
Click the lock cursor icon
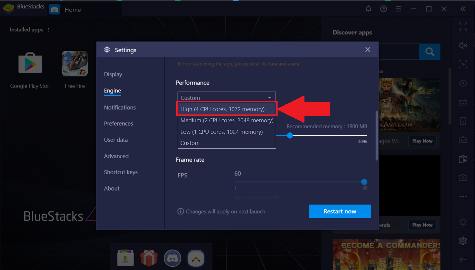(463, 64)
